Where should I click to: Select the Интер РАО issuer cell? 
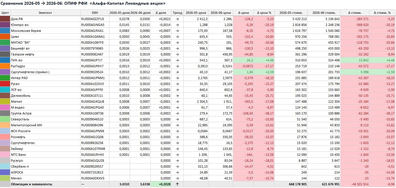(45, 78)
